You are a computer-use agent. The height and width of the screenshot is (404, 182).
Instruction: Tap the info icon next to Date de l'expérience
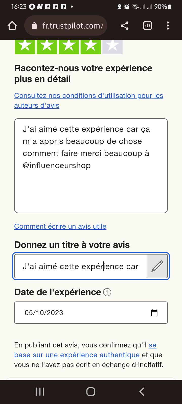107,292
